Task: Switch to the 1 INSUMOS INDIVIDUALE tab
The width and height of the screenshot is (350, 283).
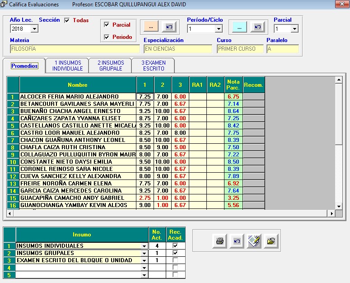Action: 67,66
